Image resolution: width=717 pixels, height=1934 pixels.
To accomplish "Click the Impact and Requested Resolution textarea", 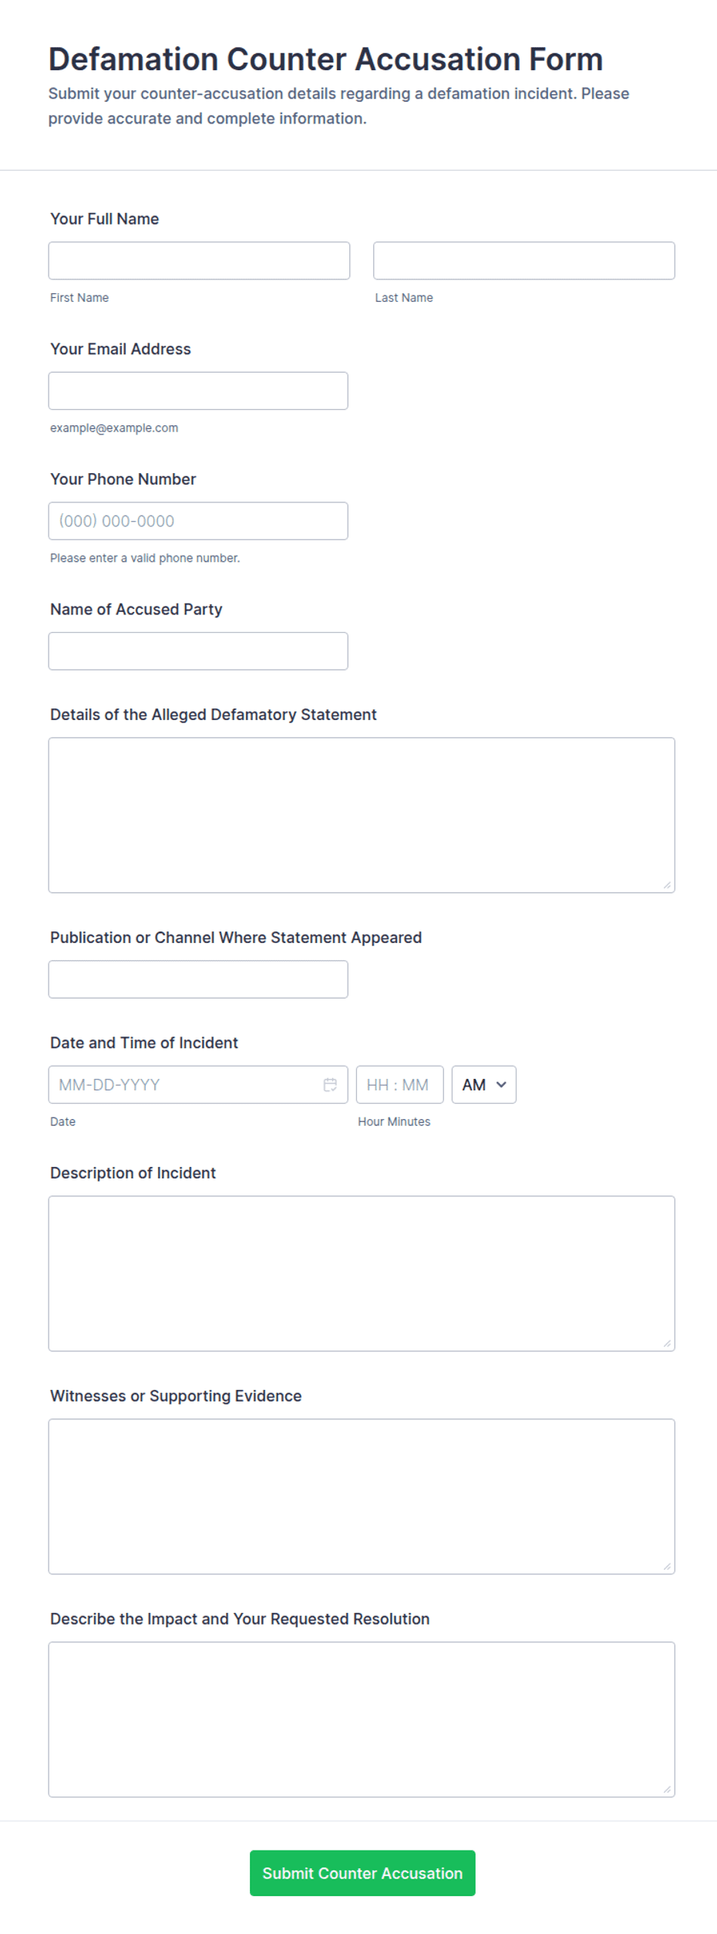I will [x=362, y=1719].
